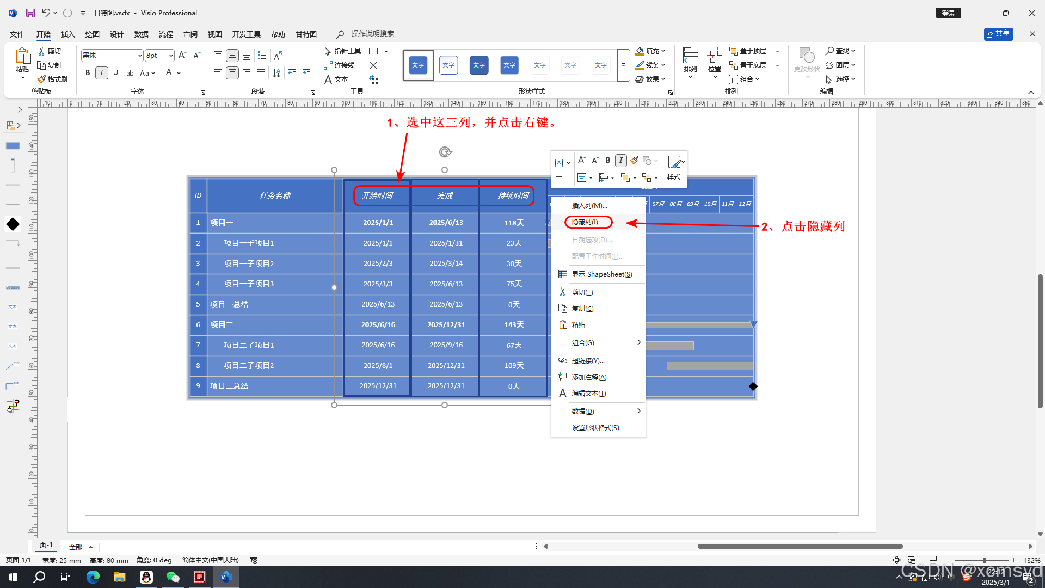Screen dimensions: 1045x588
Task: Expand the shape styles gallery
Action: [x=623, y=65]
